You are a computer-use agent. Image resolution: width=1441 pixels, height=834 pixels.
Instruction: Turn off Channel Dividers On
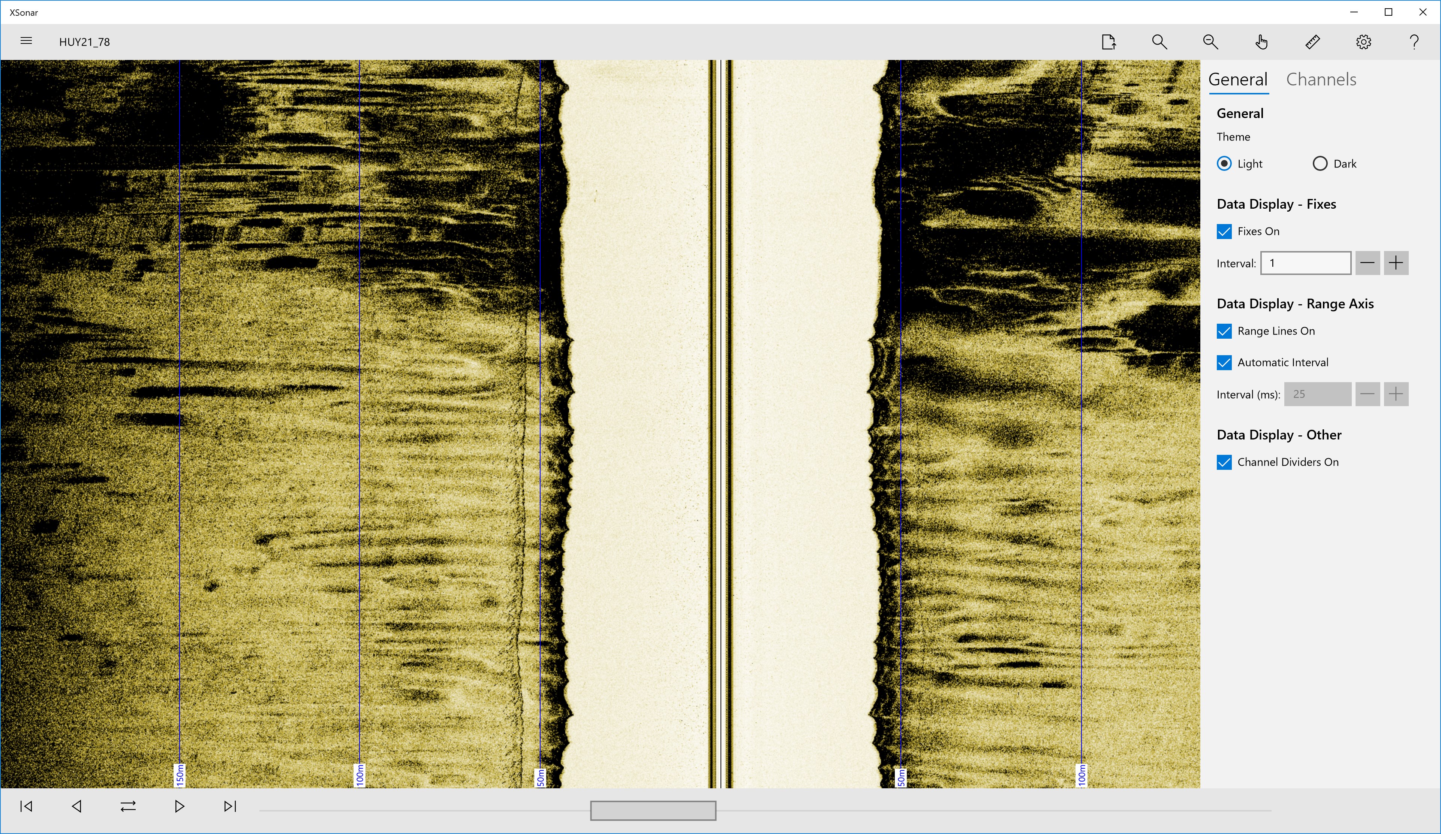pos(1224,462)
